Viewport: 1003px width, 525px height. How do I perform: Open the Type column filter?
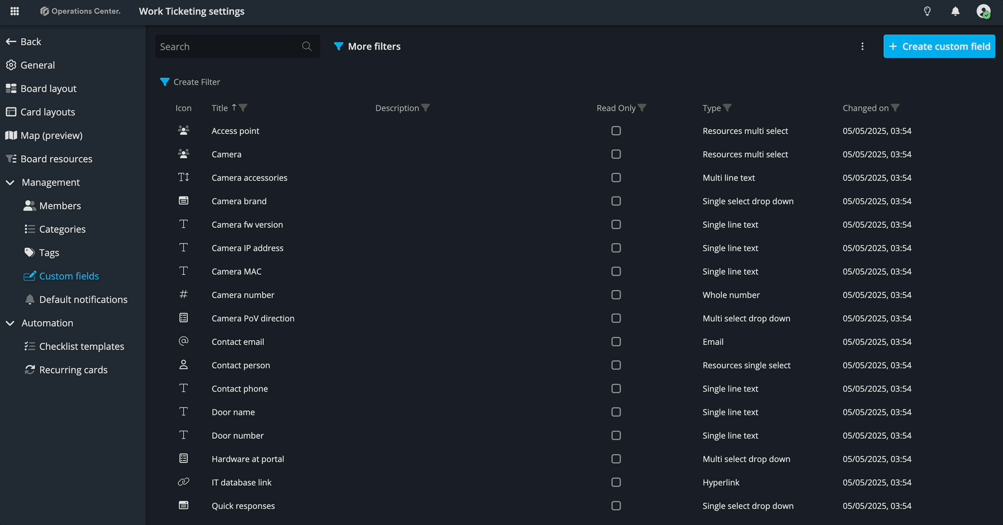727,108
